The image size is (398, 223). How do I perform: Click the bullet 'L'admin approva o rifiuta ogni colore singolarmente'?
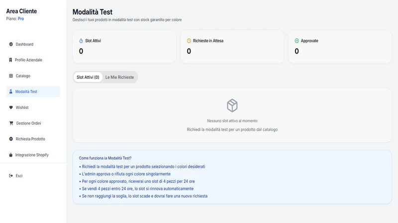coord(125,174)
